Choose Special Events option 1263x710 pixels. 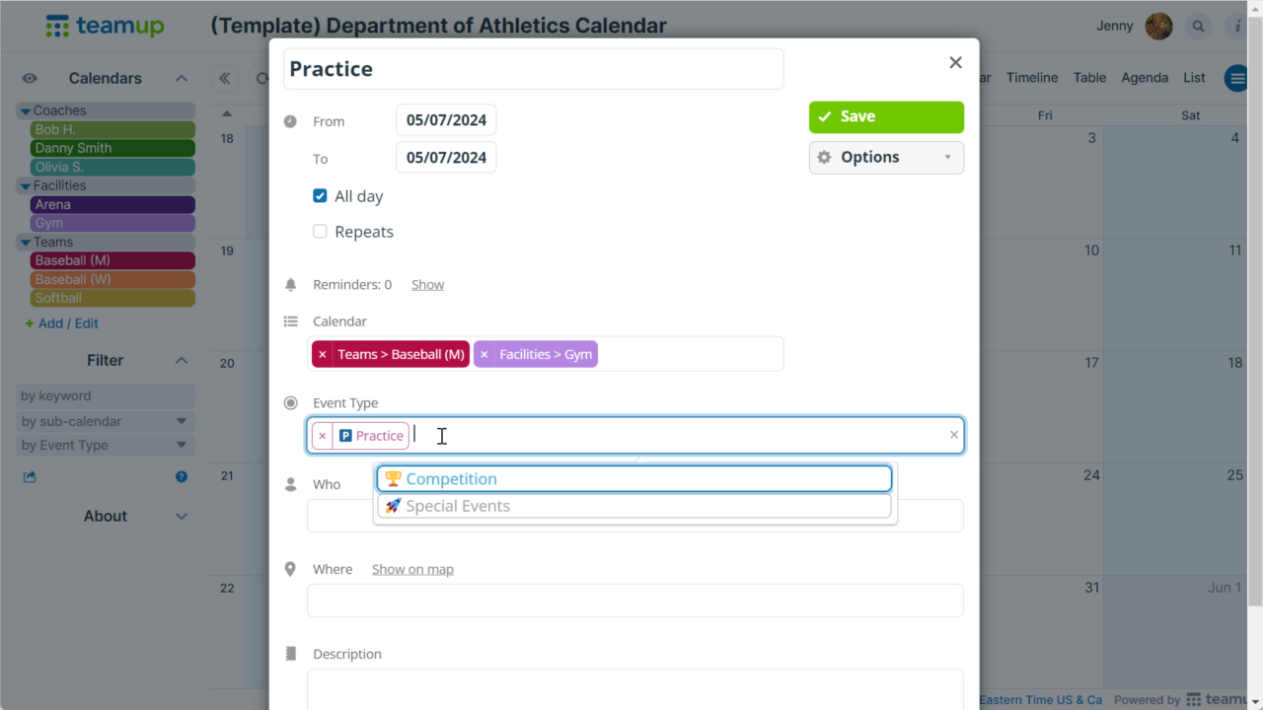point(634,506)
